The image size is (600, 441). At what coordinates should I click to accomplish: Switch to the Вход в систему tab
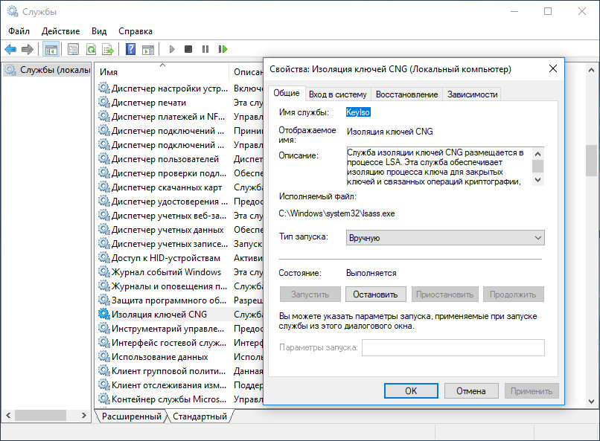337,94
